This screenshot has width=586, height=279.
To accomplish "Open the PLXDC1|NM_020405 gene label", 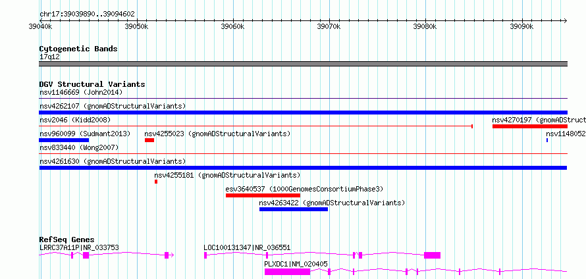I will point(296,264).
